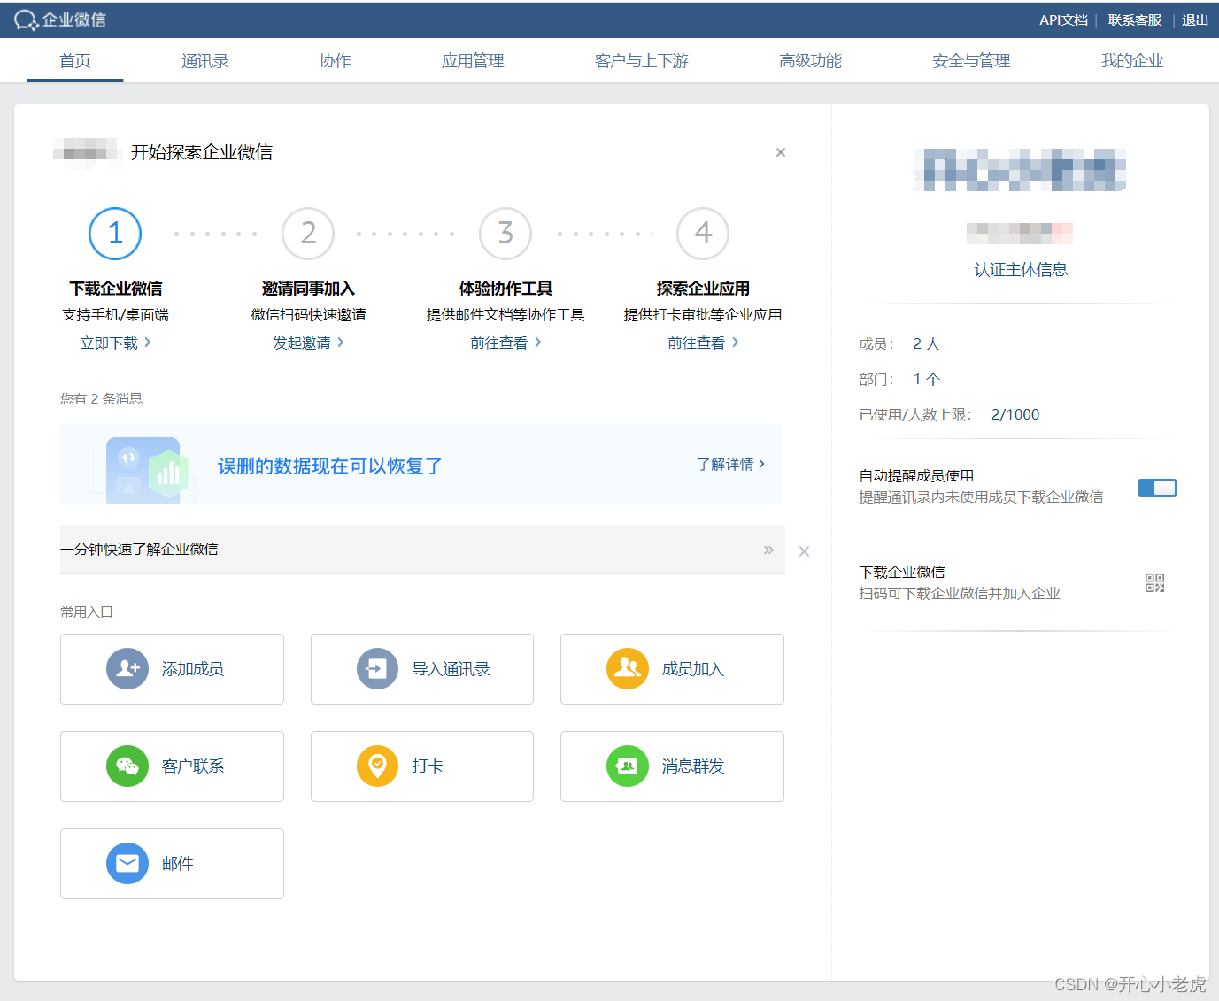The width and height of the screenshot is (1219, 1001).
Task: Select step 2 circle 邀请同事加入
Action: pyautogui.click(x=308, y=234)
